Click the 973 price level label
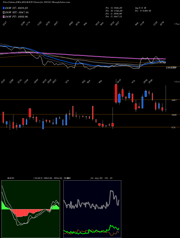This screenshot has height=238, width=180. tap(173, 128)
